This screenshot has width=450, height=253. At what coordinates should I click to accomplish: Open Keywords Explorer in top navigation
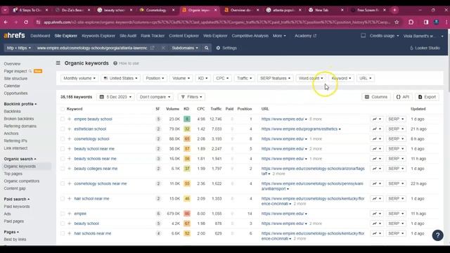click(98, 36)
